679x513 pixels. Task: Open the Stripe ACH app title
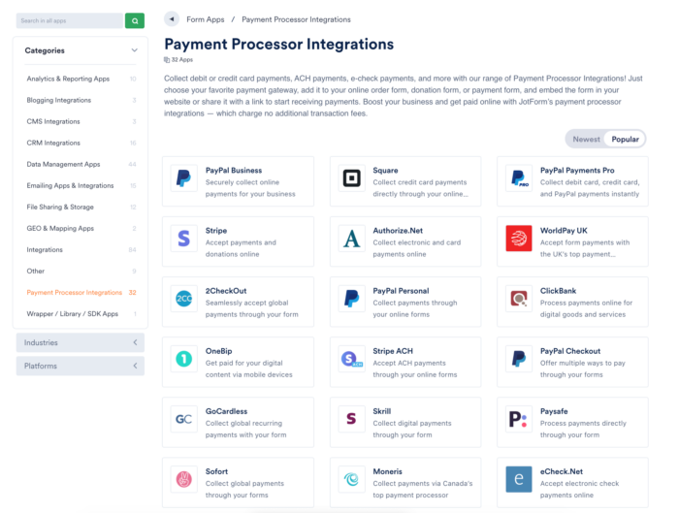[x=393, y=351]
